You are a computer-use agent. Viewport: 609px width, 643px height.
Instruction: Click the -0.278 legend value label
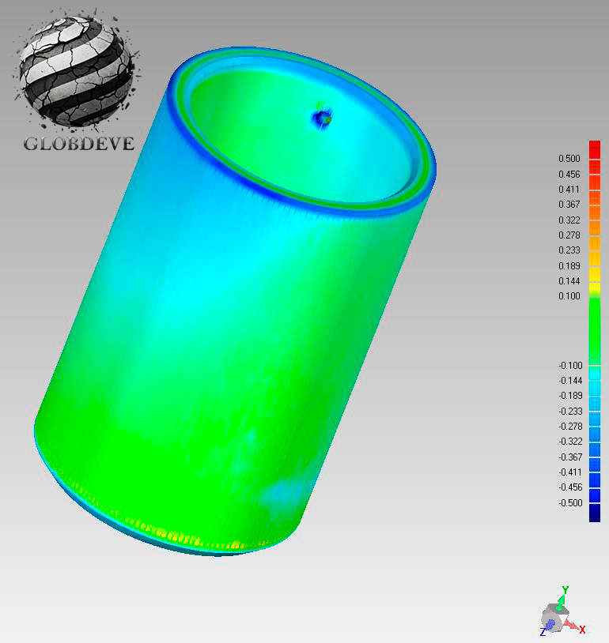point(569,426)
